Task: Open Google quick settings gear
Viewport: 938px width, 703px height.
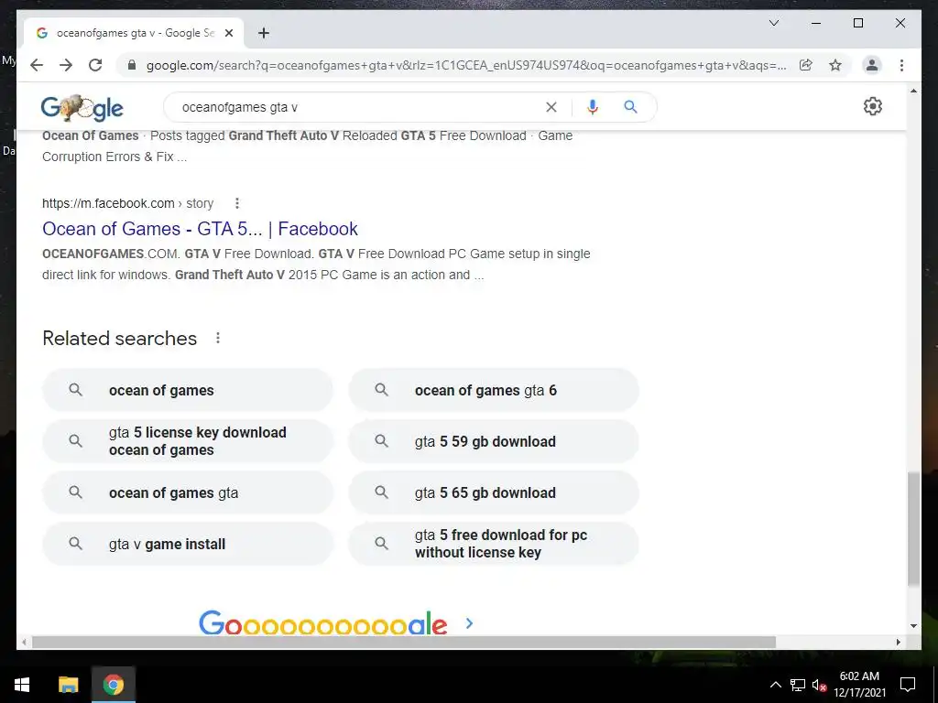Action: 873,106
